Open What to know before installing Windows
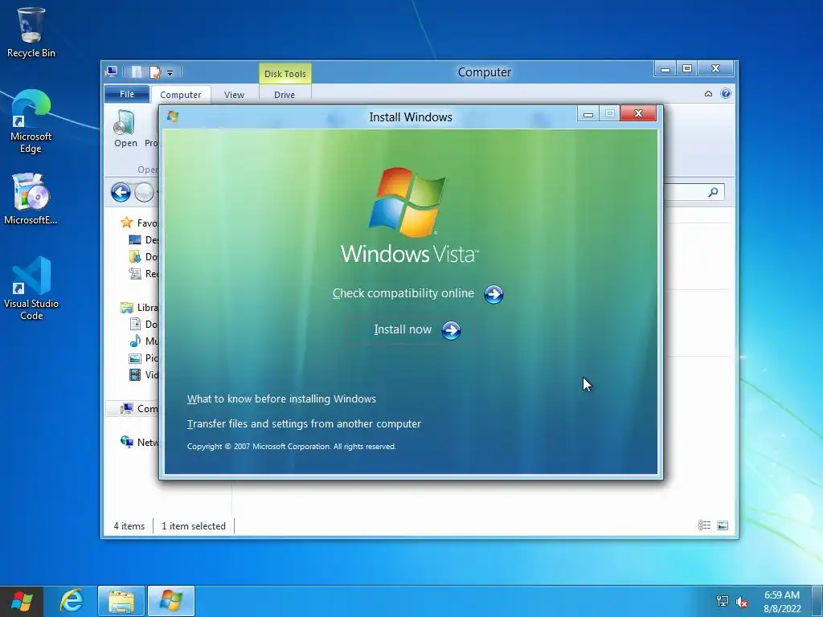This screenshot has height=617, width=823. [x=281, y=398]
